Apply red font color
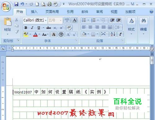 (x=35, y=34)
